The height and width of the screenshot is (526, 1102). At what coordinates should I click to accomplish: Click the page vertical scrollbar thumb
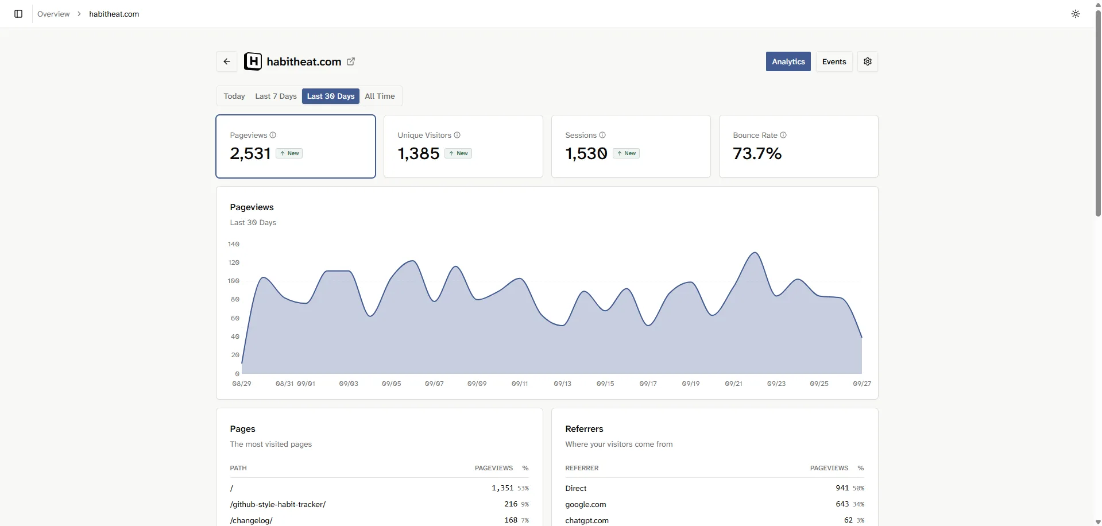pyautogui.click(x=1098, y=113)
